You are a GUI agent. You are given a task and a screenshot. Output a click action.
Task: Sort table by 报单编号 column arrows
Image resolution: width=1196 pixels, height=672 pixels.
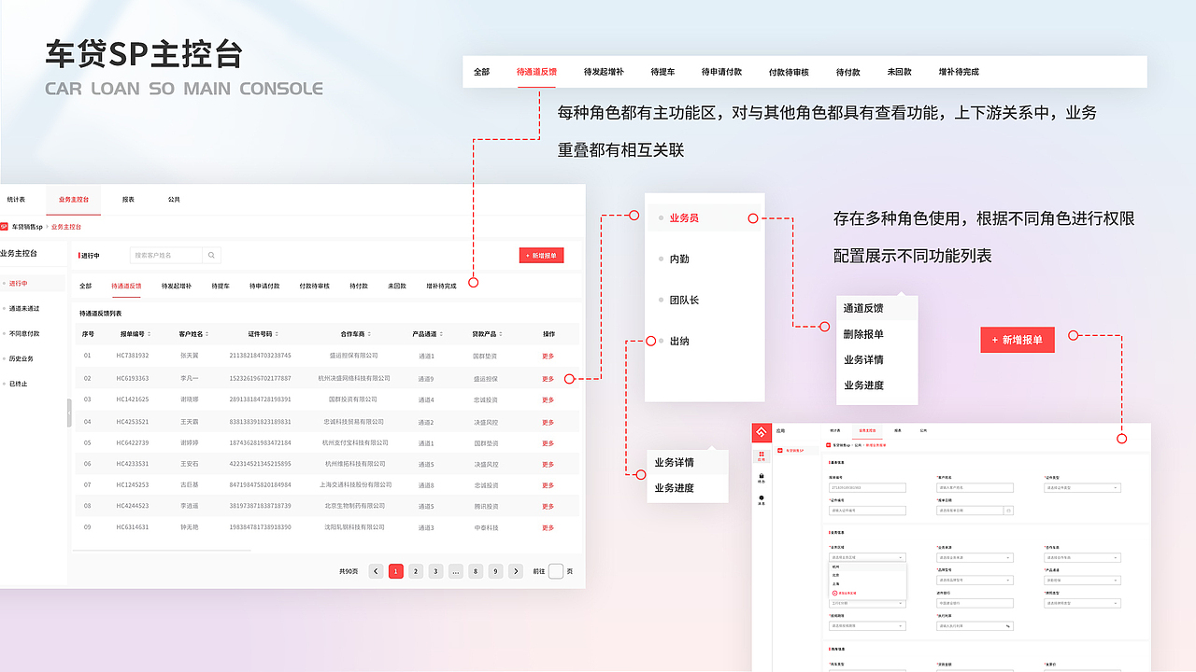[150, 334]
